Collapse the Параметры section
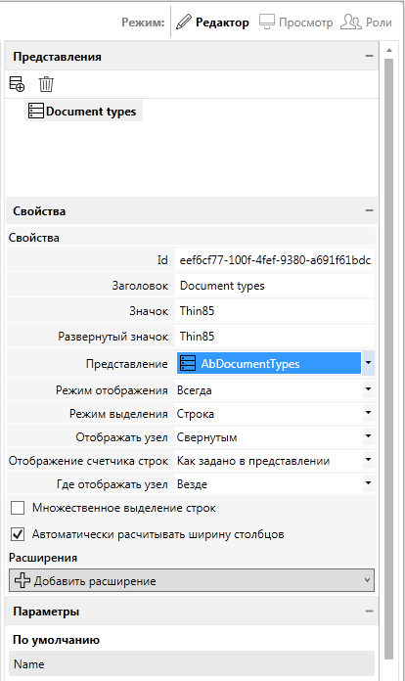 coord(369,612)
